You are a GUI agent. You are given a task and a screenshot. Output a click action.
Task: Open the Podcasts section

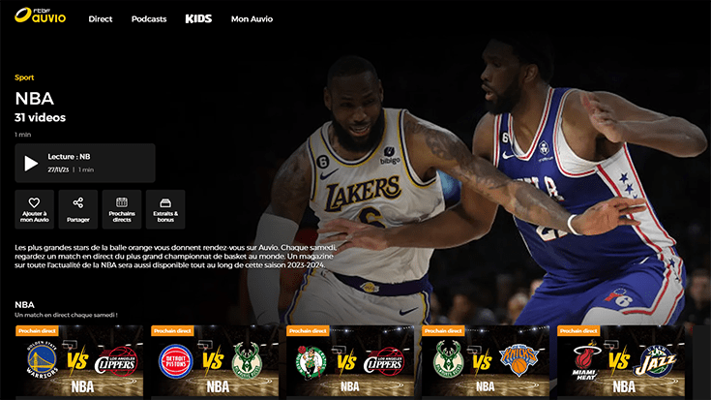149,19
